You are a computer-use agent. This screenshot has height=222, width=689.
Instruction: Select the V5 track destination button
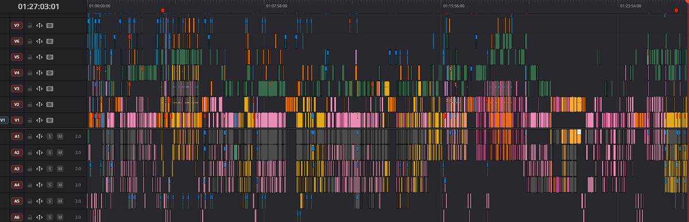17,57
